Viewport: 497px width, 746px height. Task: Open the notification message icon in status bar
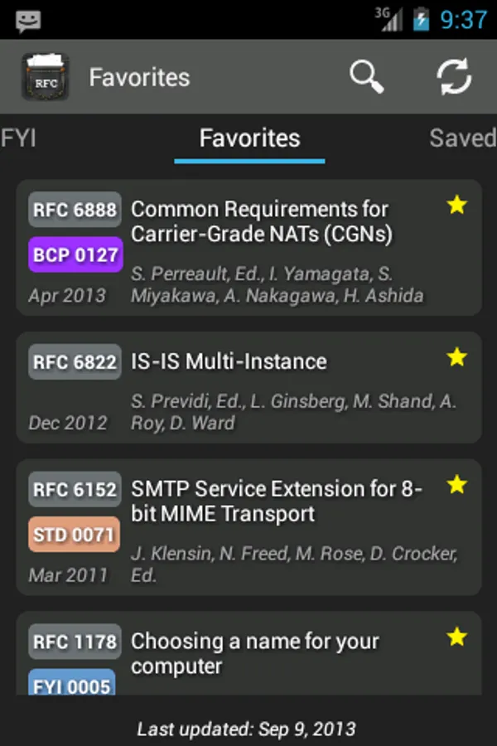tap(28, 20)
